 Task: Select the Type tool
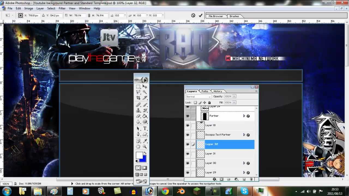(145, 128)
